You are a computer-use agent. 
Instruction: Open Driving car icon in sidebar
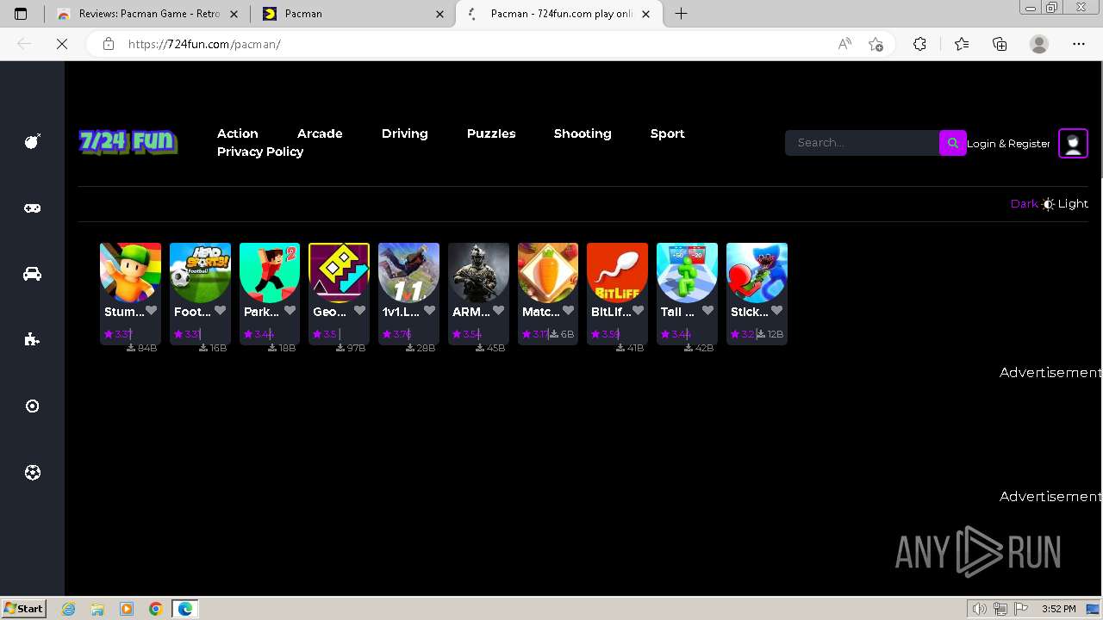coord(32,274)
